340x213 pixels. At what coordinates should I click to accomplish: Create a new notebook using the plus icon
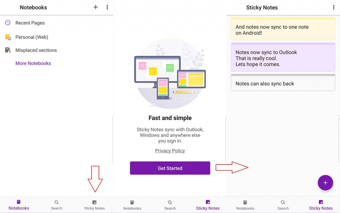click(95, 7)
